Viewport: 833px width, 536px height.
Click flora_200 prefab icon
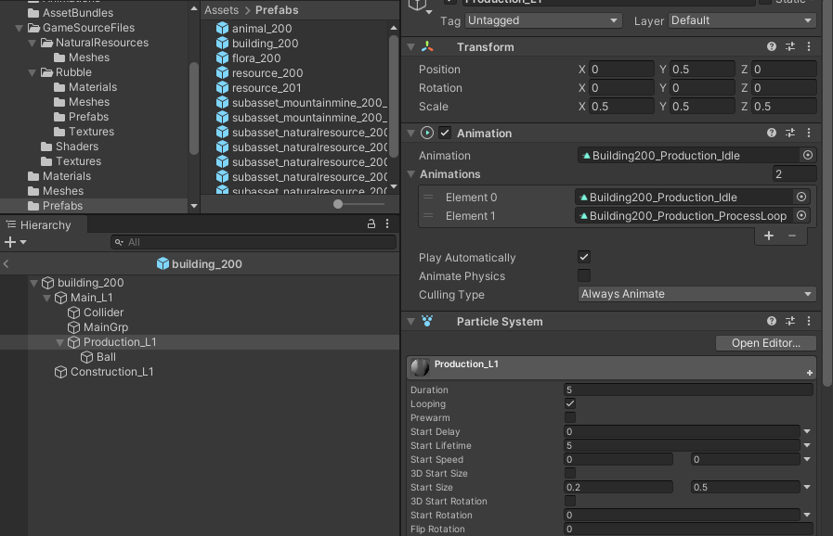tap(222, 57)
